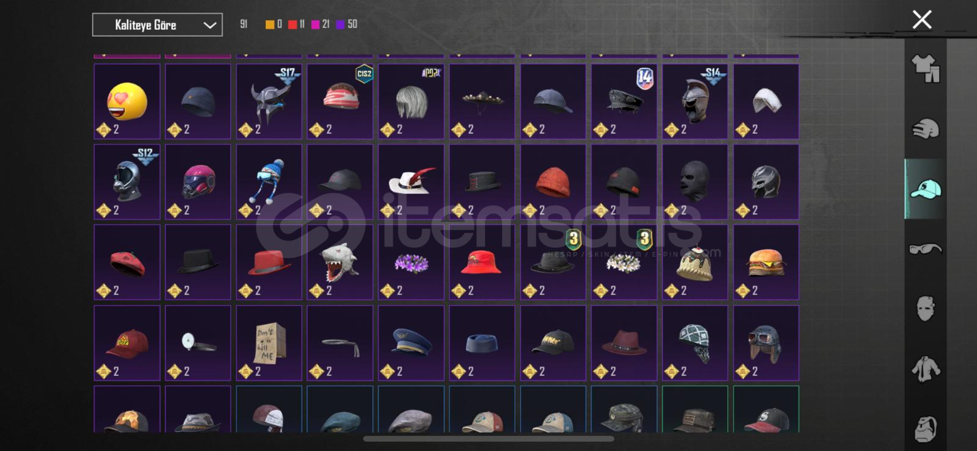The width and height of the screenshot is (977, 451).
Task: Filter by the red quality swatch
Action: (292, 24)
